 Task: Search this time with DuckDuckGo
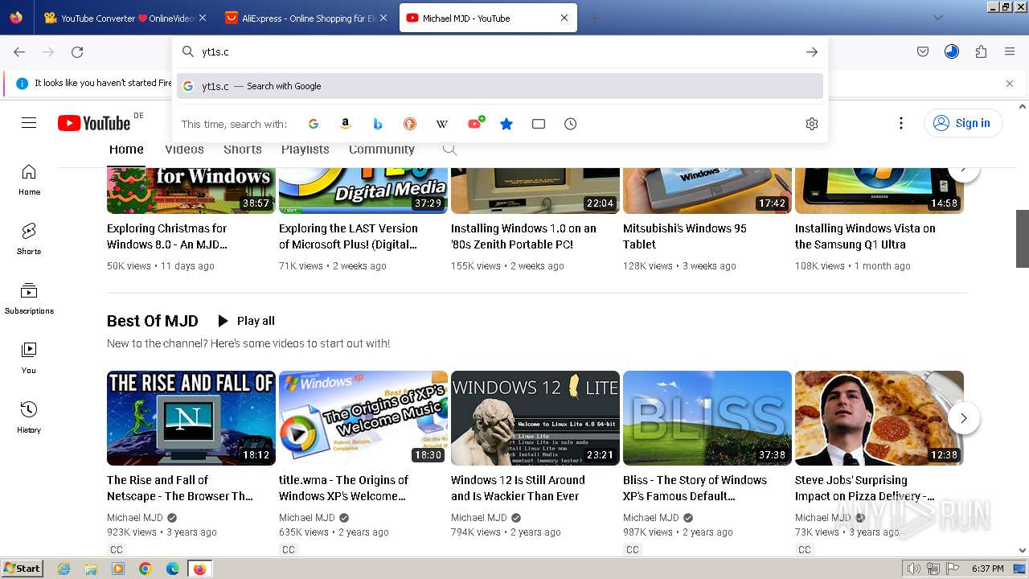(x=410, y=124)
